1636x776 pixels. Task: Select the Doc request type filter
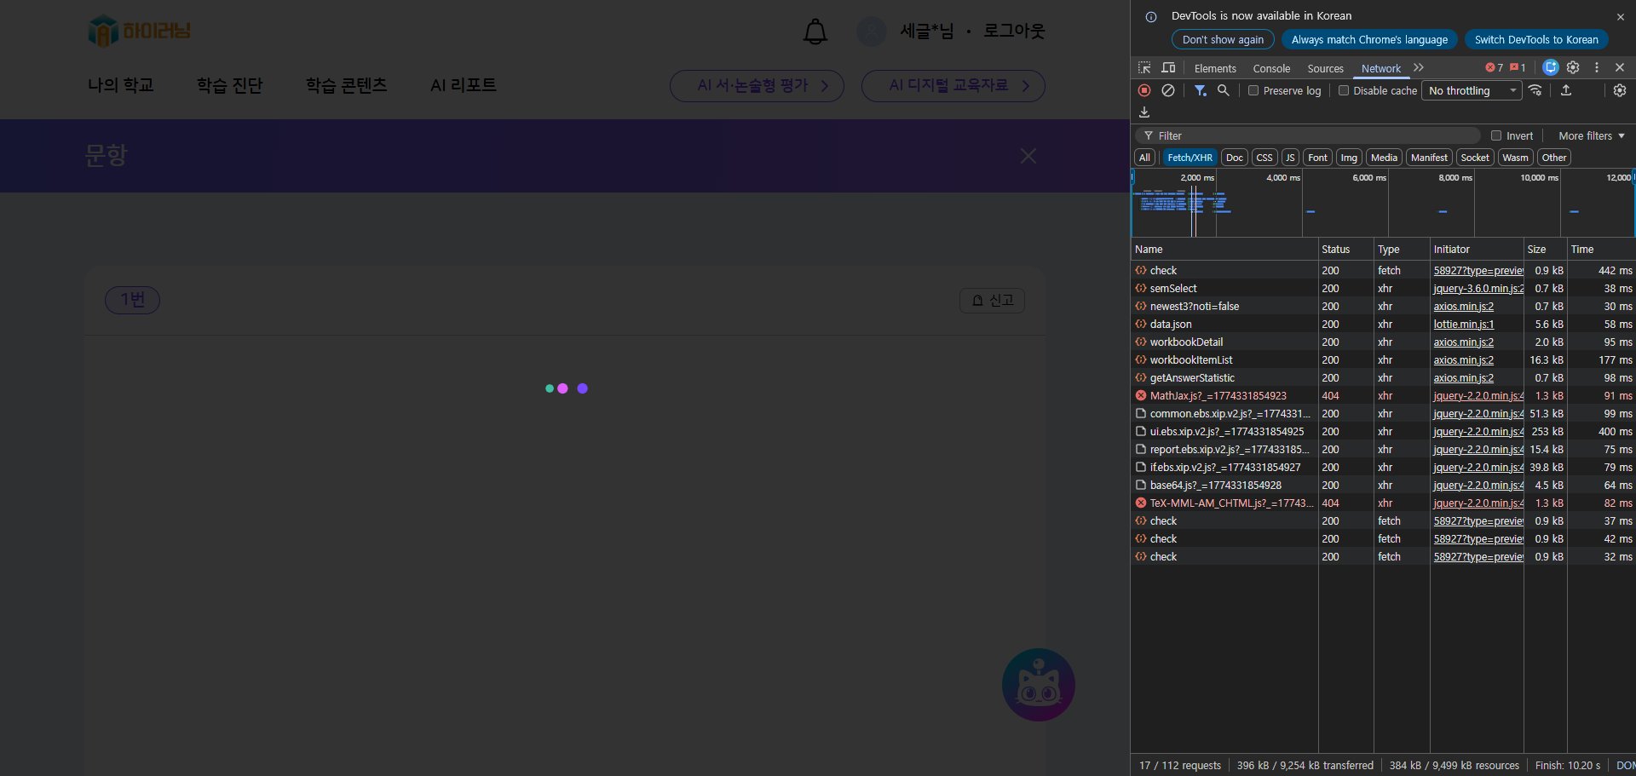click(x=1234, y=158)
